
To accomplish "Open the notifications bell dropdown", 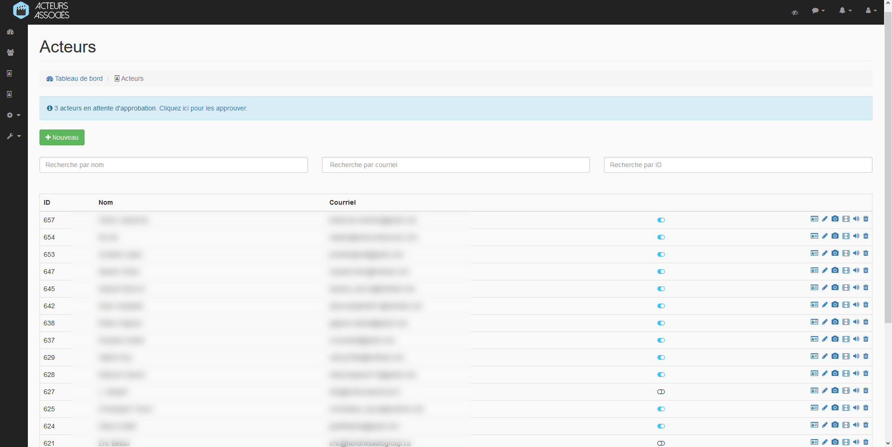I will point(845,11).
